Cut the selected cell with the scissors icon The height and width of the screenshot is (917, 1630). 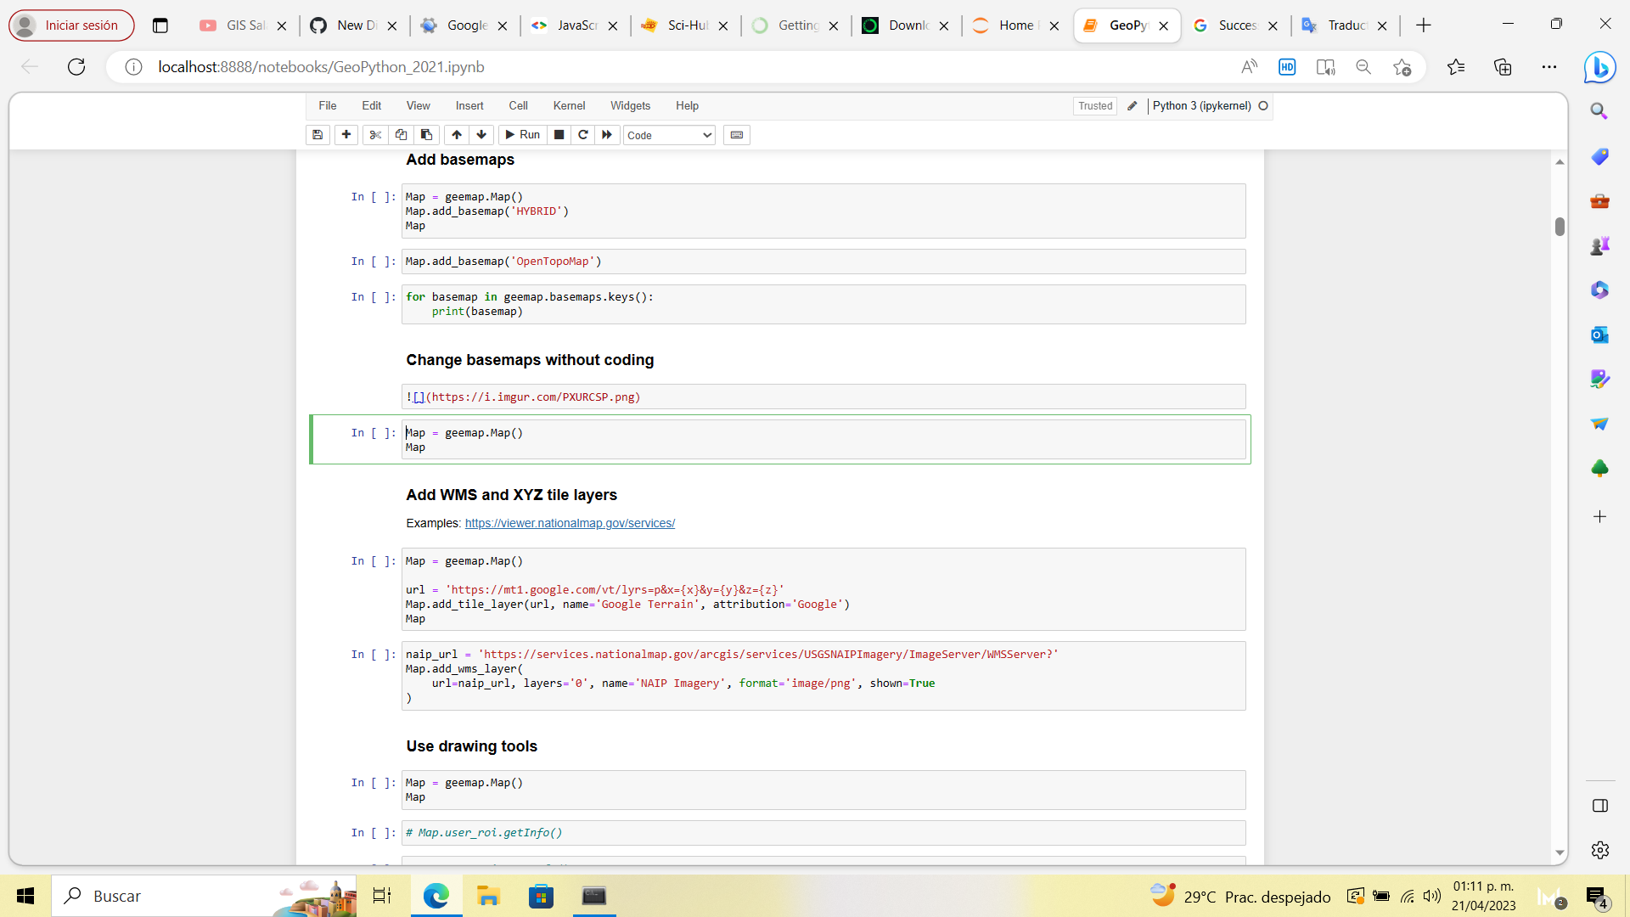coord(375,134)
